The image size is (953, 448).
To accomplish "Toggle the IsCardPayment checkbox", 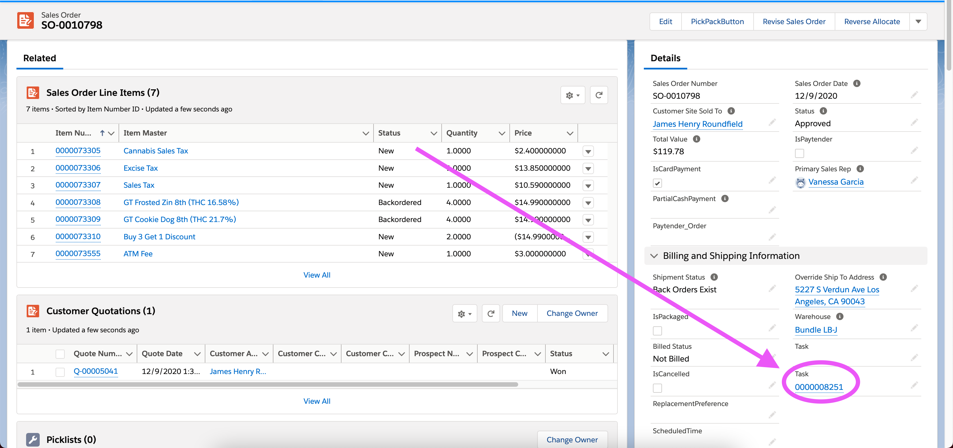I will (x=657, y=183).
